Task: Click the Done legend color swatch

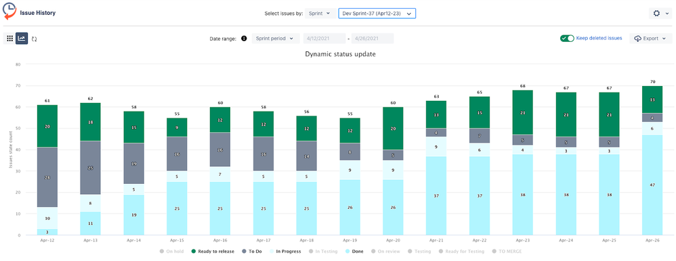Action: pos(348,251)
